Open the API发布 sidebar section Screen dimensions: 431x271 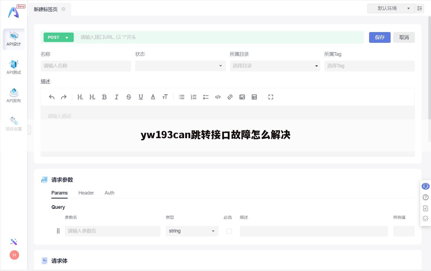point(14,96)
